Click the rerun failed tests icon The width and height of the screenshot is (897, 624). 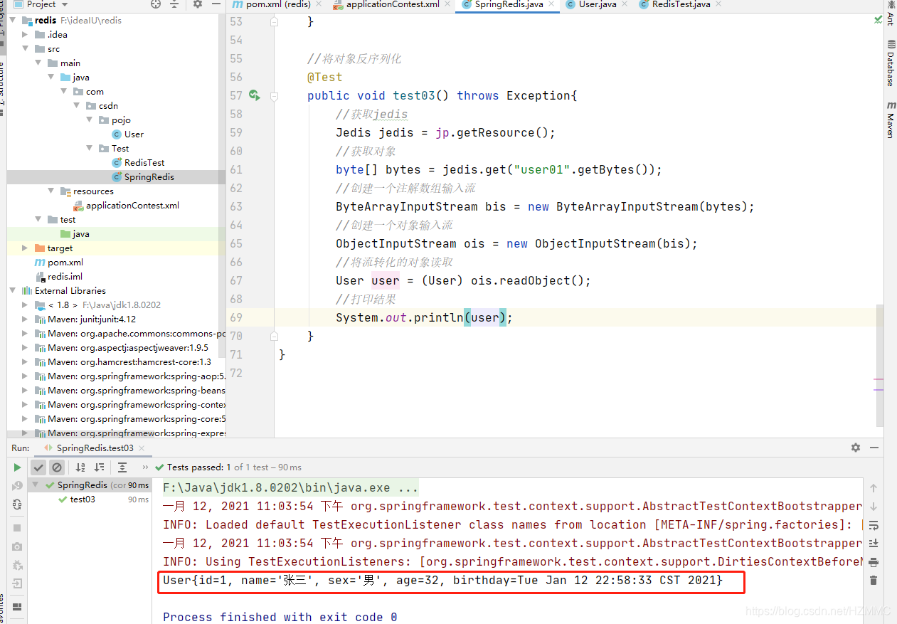click(x=18, y=486)
